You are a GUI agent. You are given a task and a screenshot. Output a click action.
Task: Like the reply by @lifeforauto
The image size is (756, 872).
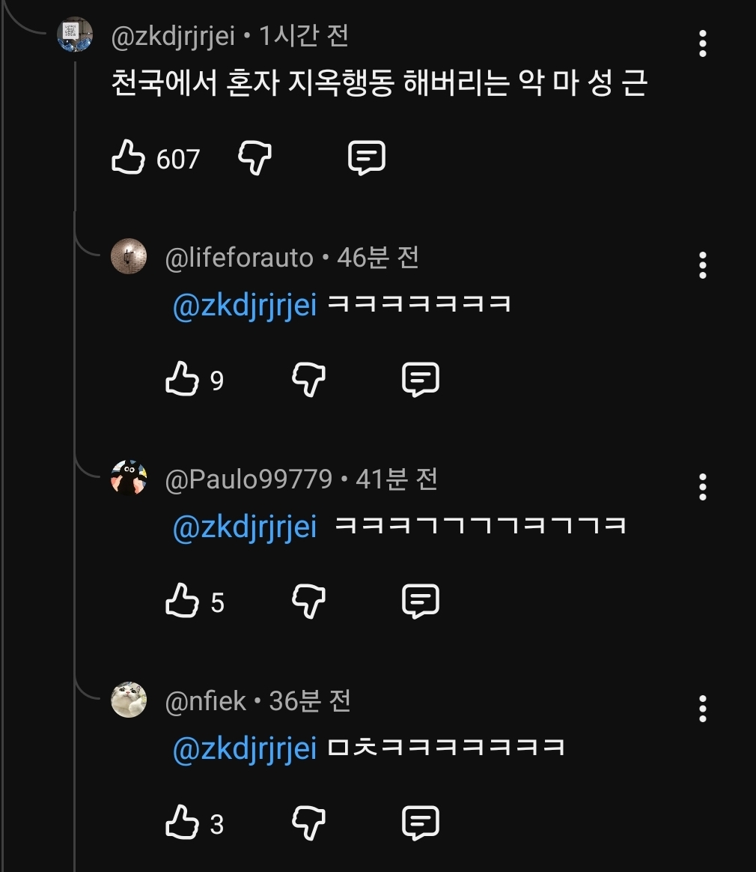(x=182, y=381)
